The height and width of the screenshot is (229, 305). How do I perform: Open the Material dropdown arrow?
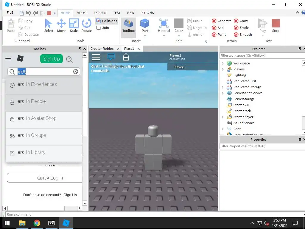pyautogui.click(x=164, y=36)
